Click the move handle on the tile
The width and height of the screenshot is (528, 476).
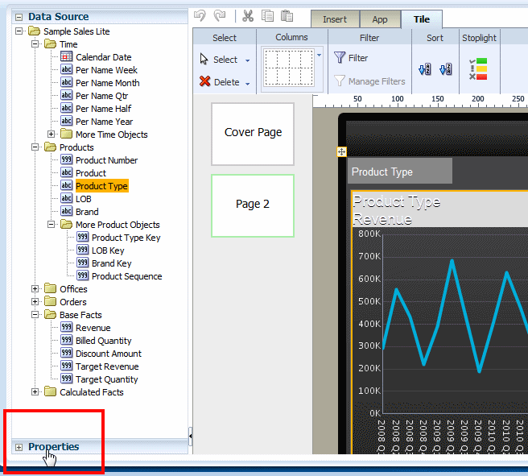pyautogui.click(x=341, y=151)
